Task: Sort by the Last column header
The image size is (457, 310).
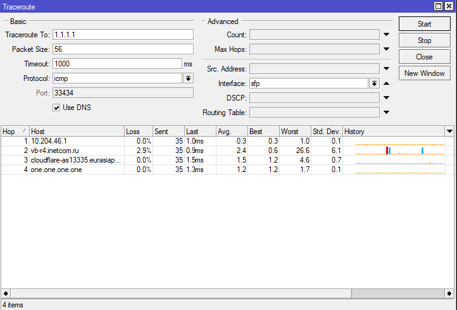Action: [x=201, y=132]
